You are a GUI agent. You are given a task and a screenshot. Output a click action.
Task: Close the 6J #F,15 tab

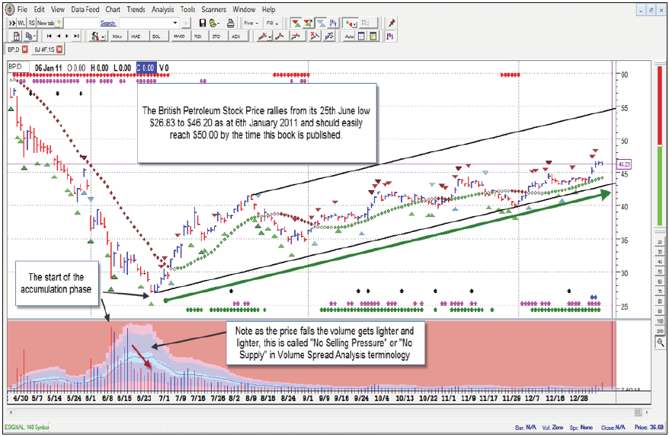(x=59, y=50)
